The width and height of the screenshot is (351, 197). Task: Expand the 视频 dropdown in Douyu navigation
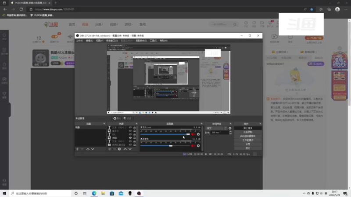tap(114, 25)
